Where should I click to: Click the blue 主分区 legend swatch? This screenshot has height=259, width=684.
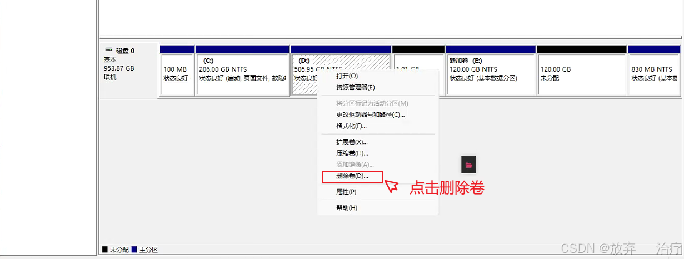coord(134,250)
